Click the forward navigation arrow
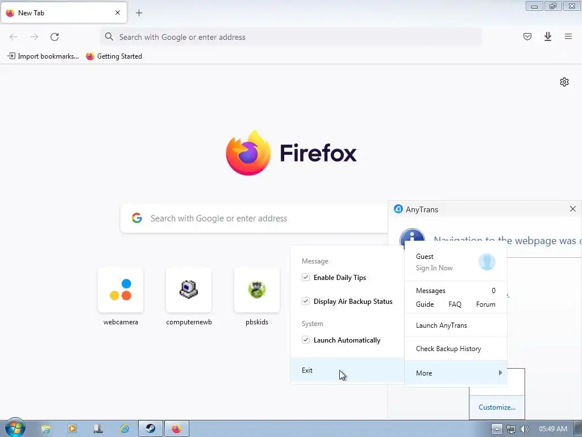Viewport: 582px width, 437px height. (x=34, y=37)
